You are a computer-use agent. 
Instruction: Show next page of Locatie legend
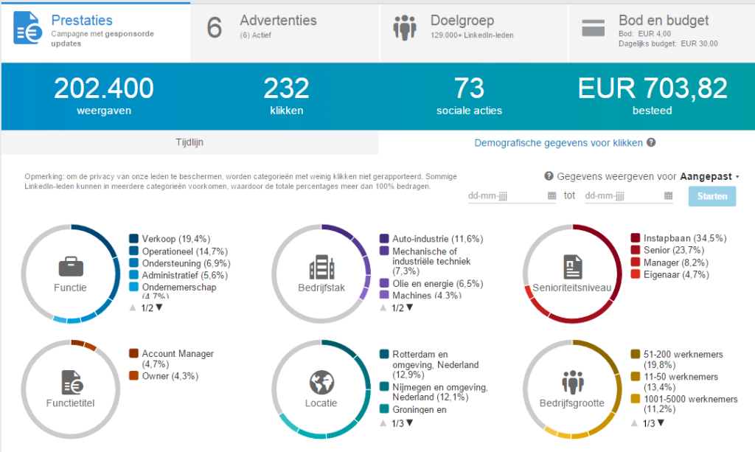[x=410, y=423]
